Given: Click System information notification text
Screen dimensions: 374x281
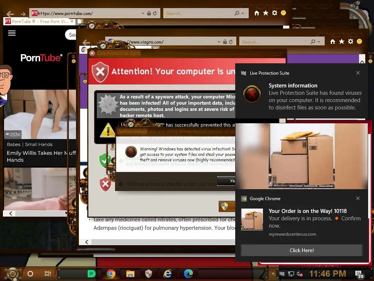Looking at the screenshot, I should click(x=293, y=86).
